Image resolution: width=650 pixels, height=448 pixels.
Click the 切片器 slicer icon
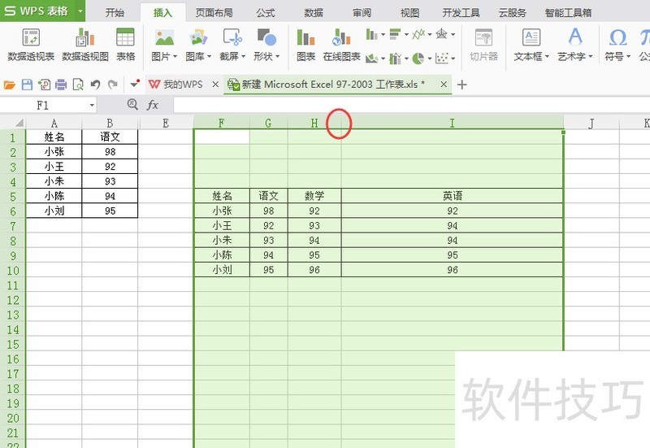tap(483, 38)
